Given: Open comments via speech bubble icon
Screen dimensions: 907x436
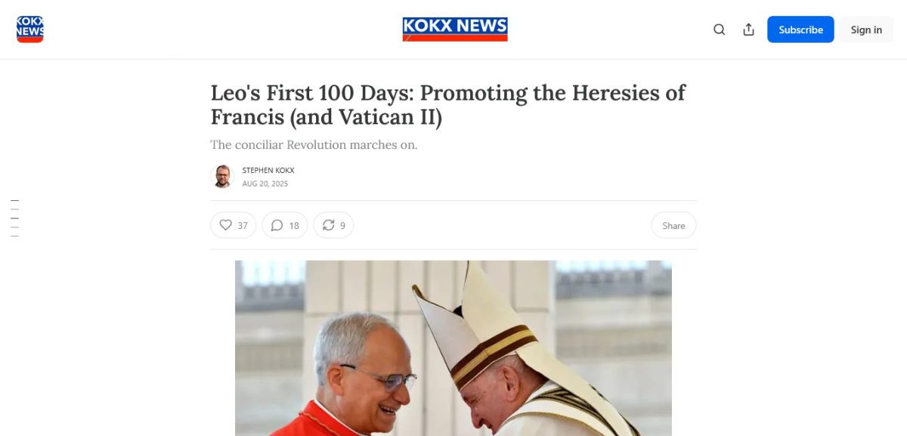Looking at the screenshot, I should [x=277, y=225].
